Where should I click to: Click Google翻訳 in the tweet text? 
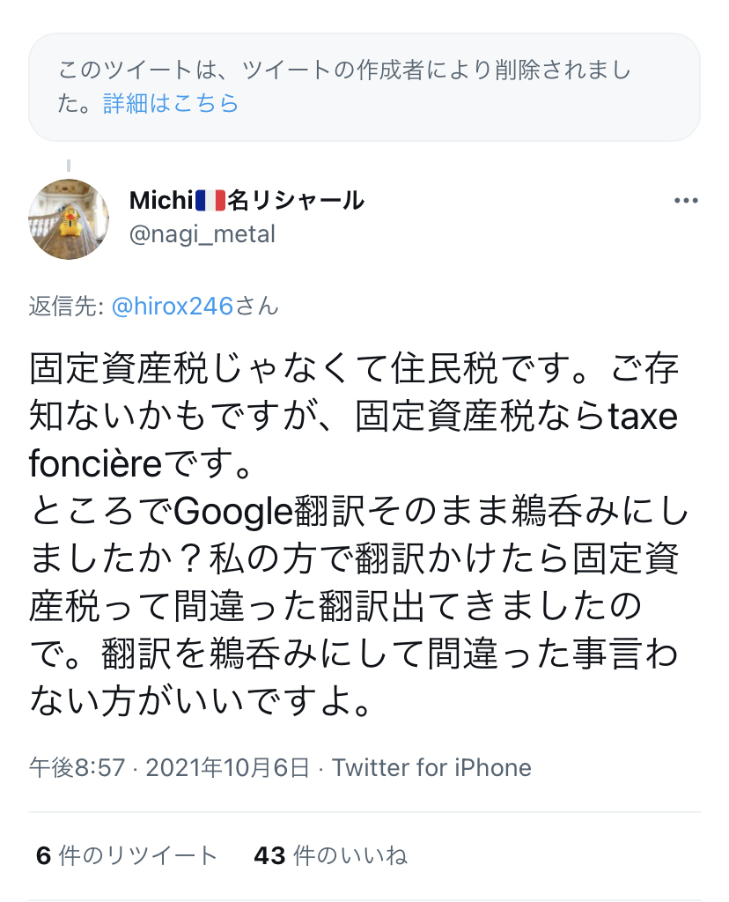tap(269, 512)
